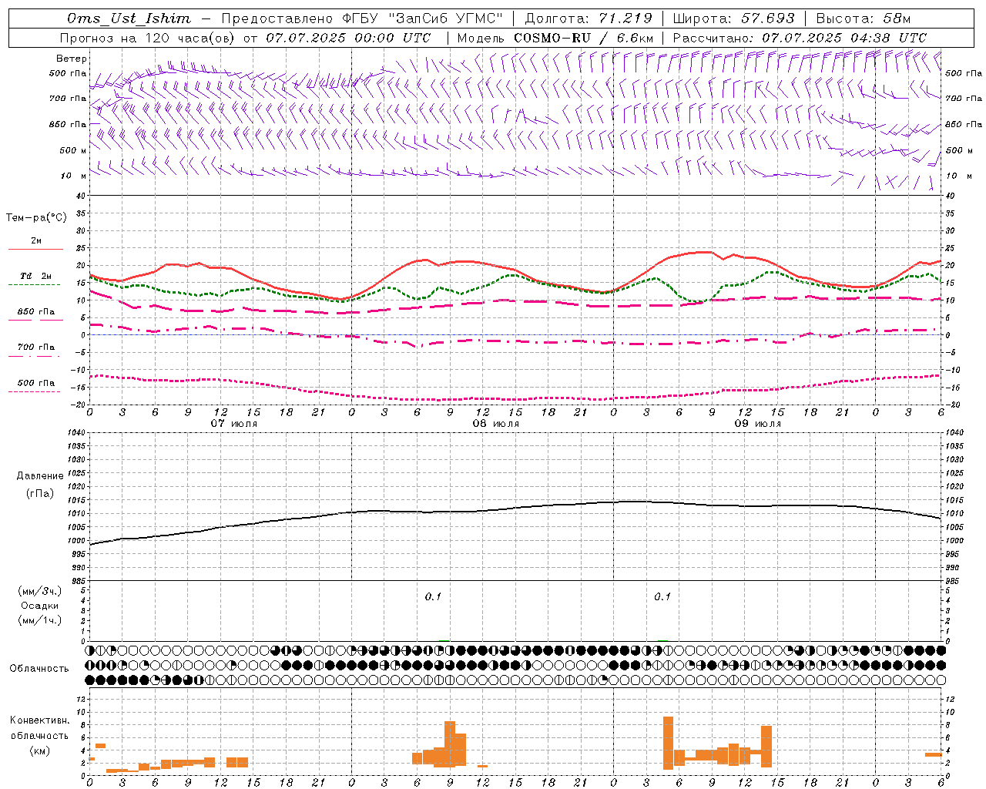
Task: Select the 09 июля date label
Action: tap(758, 424)
